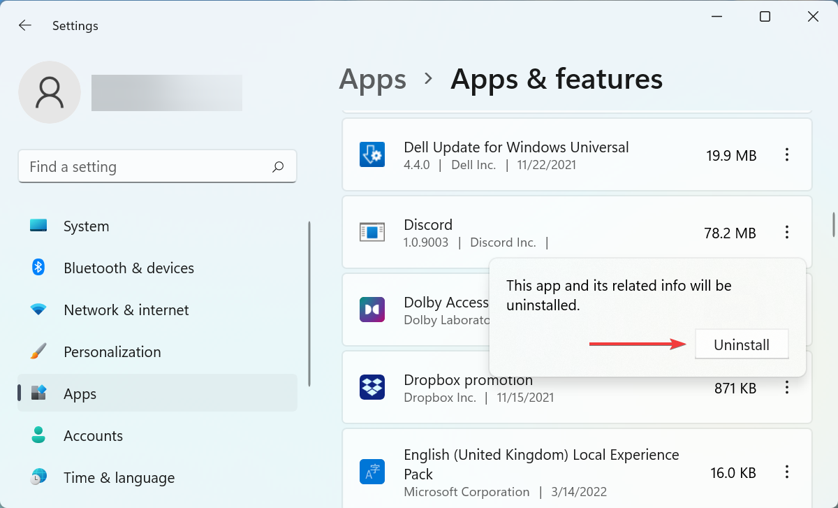Click the Bluetooth & devices sidebar icon
The height and width of the screenshot is (508, 838).
38,268
